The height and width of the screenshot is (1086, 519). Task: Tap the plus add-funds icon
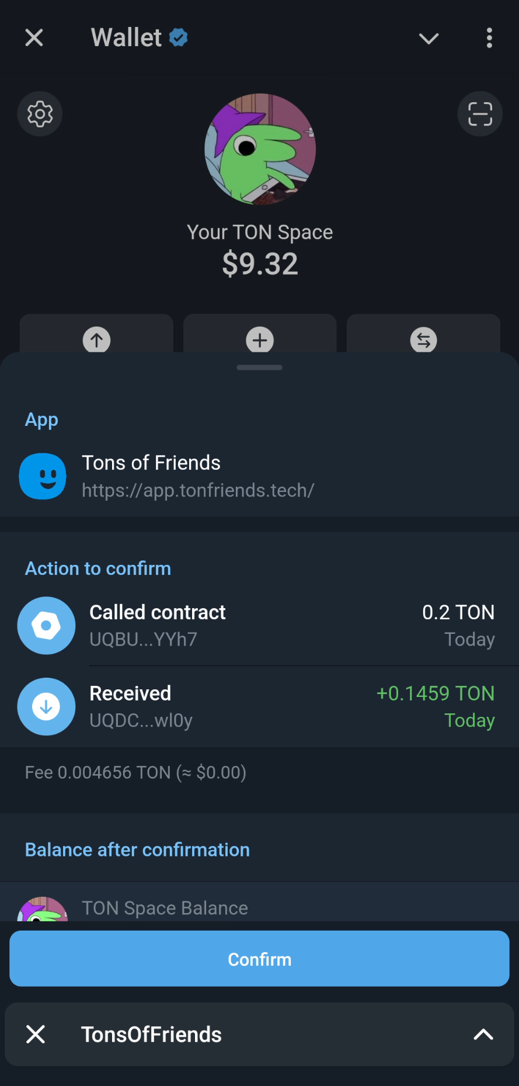click(260, 339)
